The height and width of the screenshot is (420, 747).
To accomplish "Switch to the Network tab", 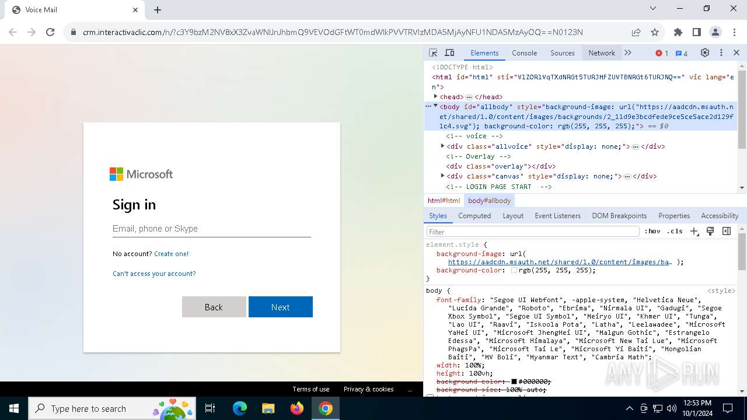I will point(602,52).
